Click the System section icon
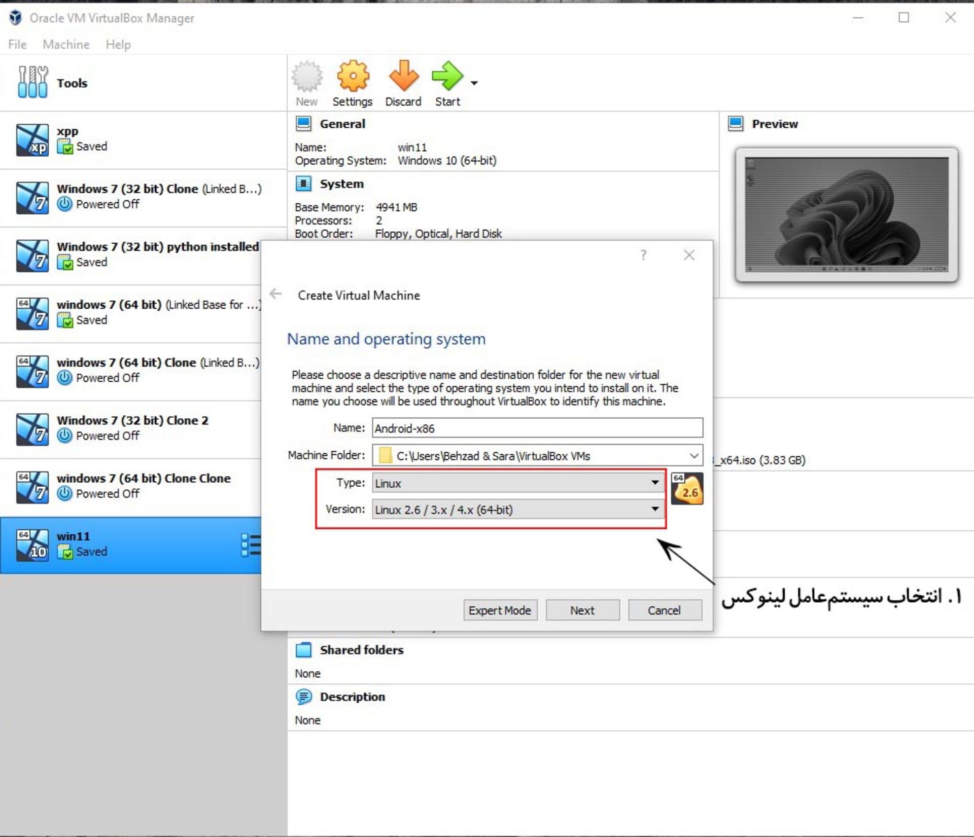Image resolution: width=974 pixels, height=837 pixels. pos(303,184)
